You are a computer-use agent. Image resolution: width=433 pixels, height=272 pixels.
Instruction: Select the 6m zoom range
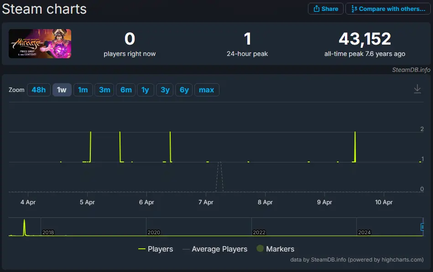125,90
